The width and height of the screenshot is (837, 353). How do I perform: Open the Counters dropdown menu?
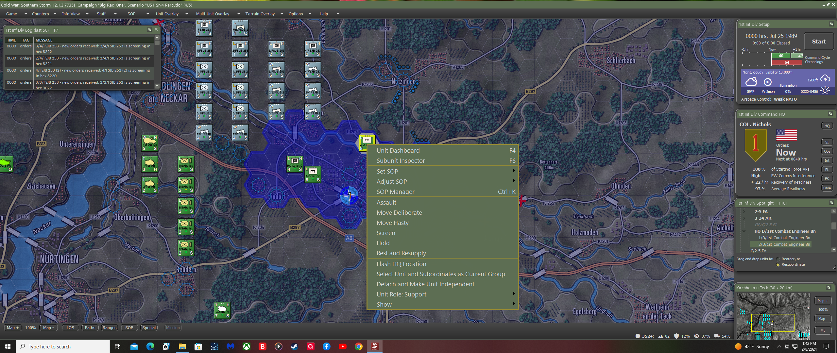coord(44,14)
